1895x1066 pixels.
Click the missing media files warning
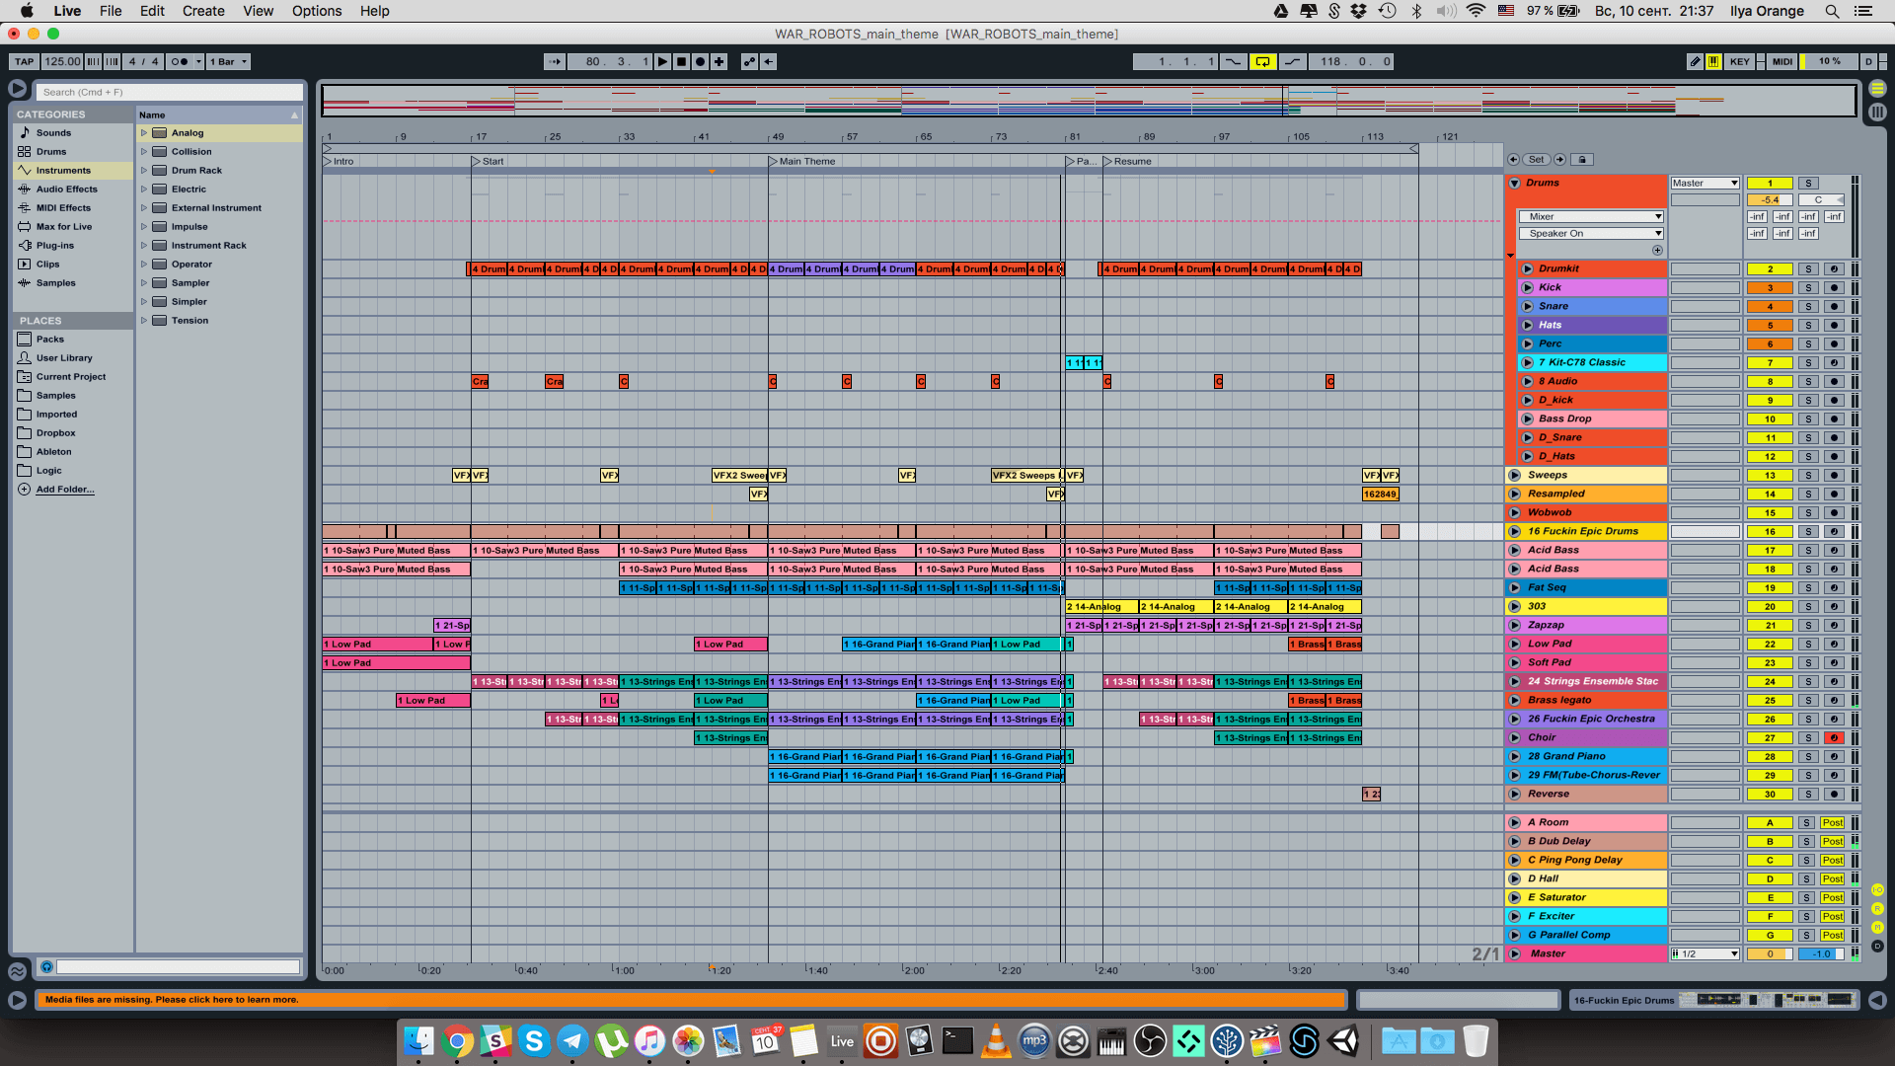click(x=172, y=1000)
